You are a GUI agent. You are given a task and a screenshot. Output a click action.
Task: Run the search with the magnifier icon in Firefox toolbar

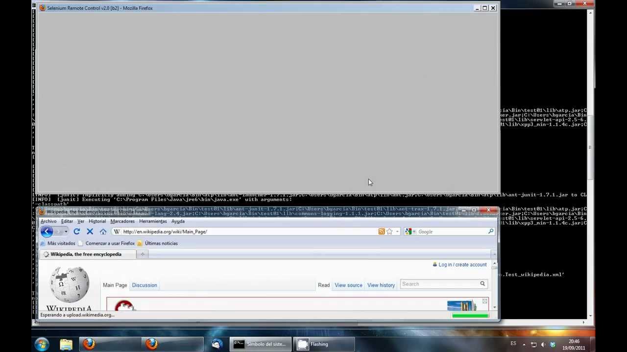click(491, 232)
